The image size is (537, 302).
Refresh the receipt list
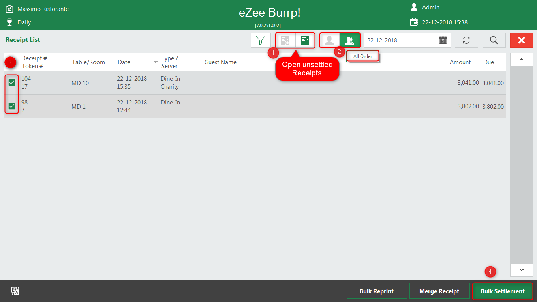466,40
